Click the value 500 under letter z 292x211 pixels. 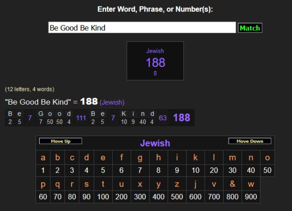point(177,196)
